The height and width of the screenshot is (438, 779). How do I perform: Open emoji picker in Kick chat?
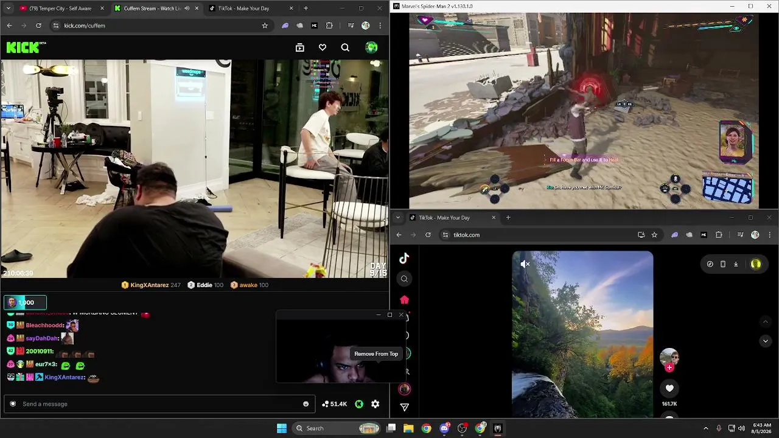[x=306, y=404]
